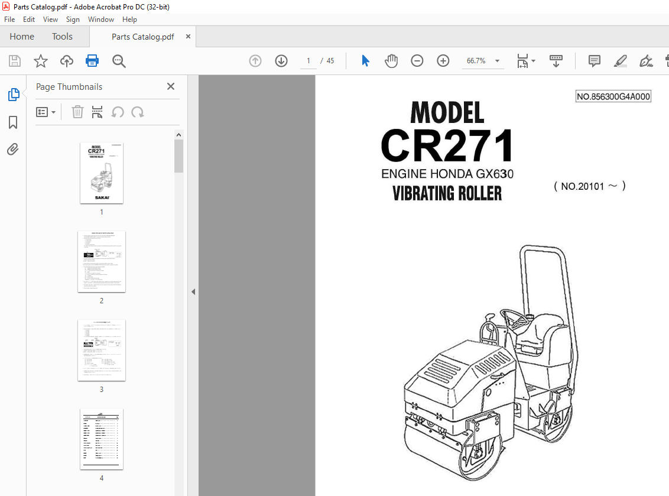Image resolution: width=669 pixels, height=496 pixels.
Task: Collapse the navigation pane with the side arrow
Action: [193, 291]
